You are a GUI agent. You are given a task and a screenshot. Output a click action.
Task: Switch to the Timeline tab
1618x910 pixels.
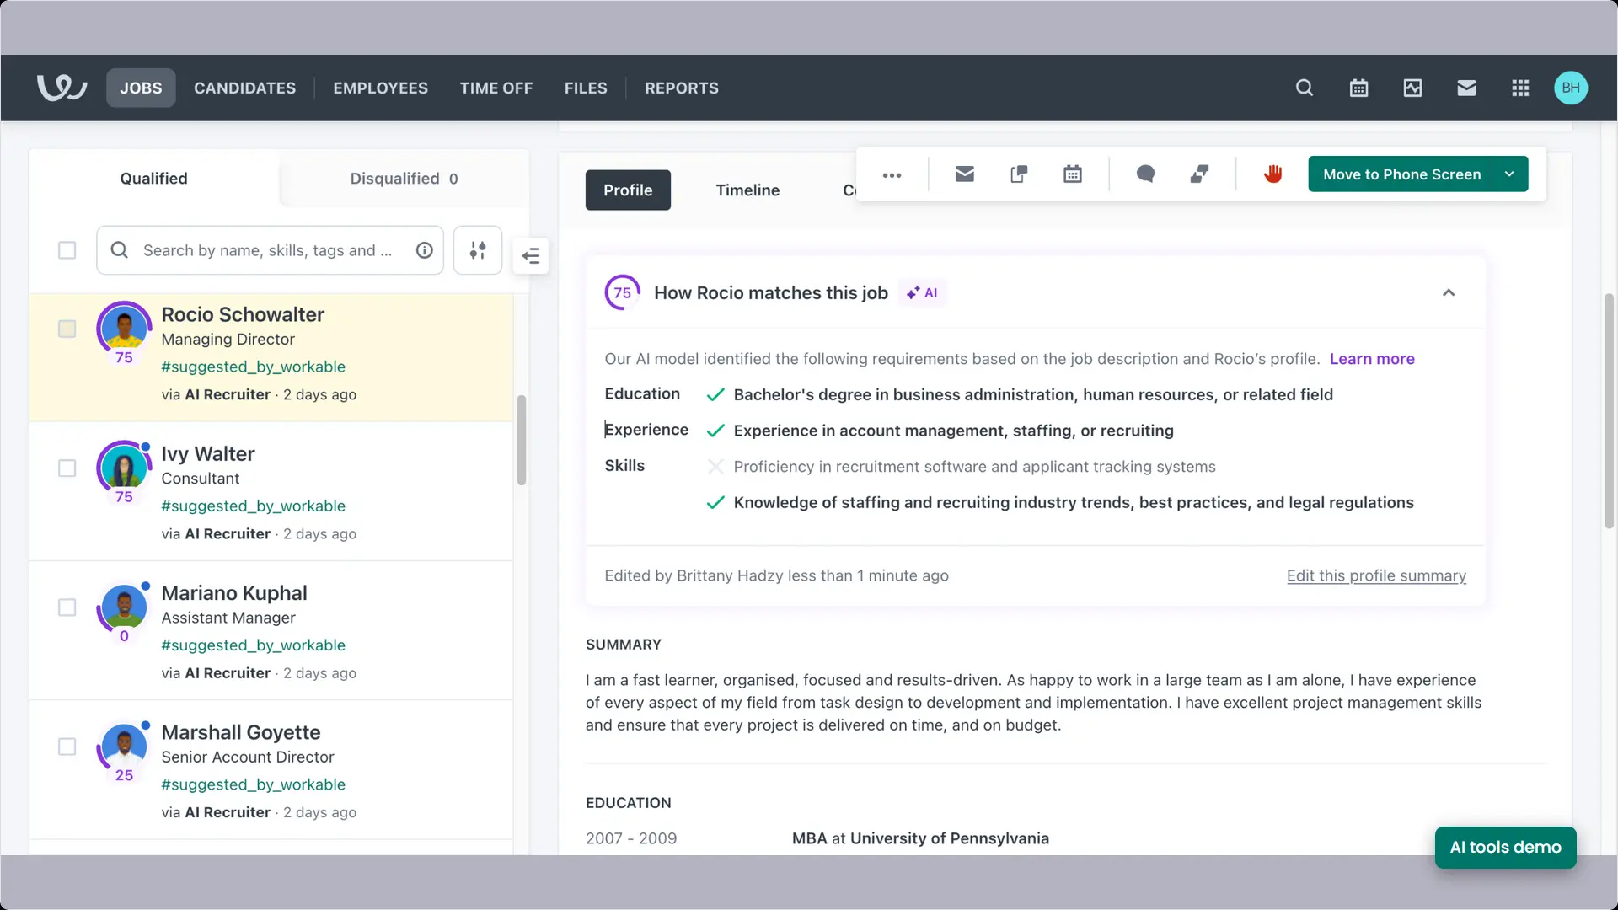(x=747, y=190)
